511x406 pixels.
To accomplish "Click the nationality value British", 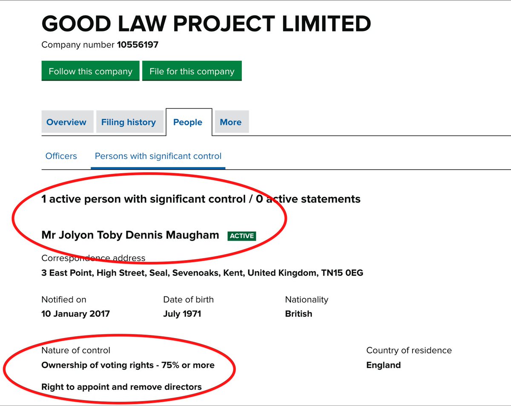I will 299,314.
